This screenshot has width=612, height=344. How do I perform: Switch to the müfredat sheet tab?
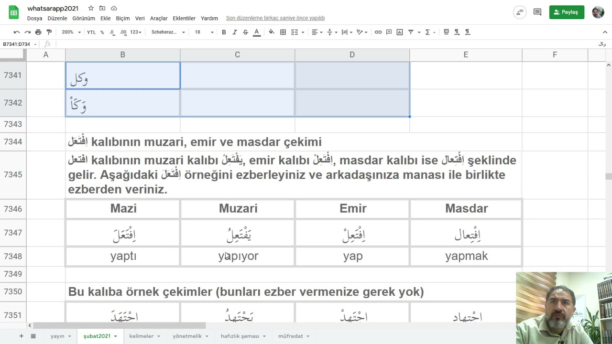[x=294, y=336]
